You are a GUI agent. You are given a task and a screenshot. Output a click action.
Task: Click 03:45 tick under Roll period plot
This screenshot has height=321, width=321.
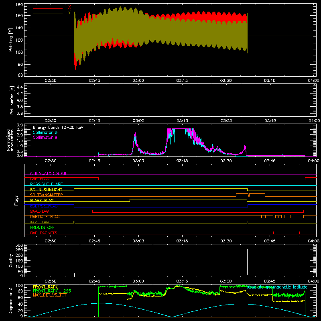point(270,121)
